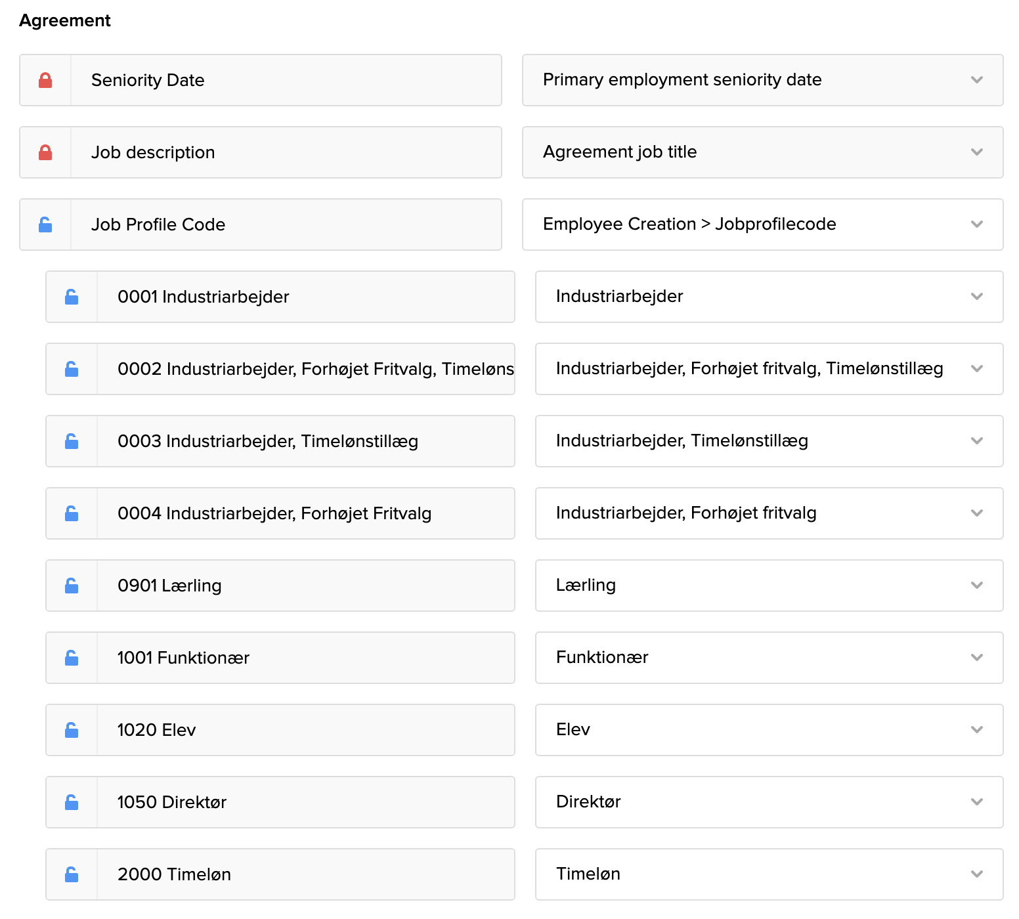Click the 0002 Industriarbejder, Forhøjet Fritvalg field
The width and height of the screenshot is (1019, 919).
(x=305, y=369)
